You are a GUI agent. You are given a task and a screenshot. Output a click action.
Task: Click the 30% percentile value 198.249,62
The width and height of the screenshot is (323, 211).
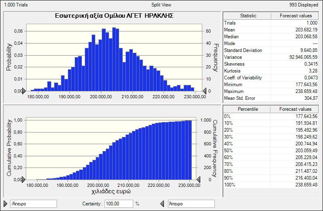[306, 137]
